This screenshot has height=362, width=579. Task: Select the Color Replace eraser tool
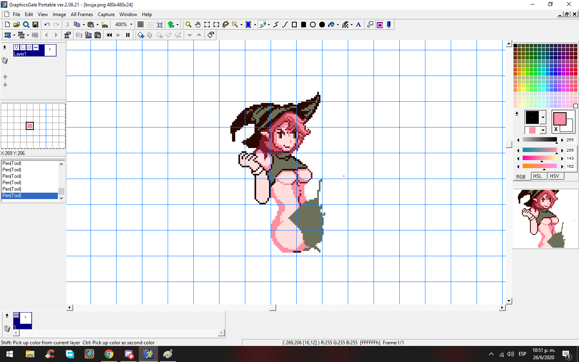[345, 25]
